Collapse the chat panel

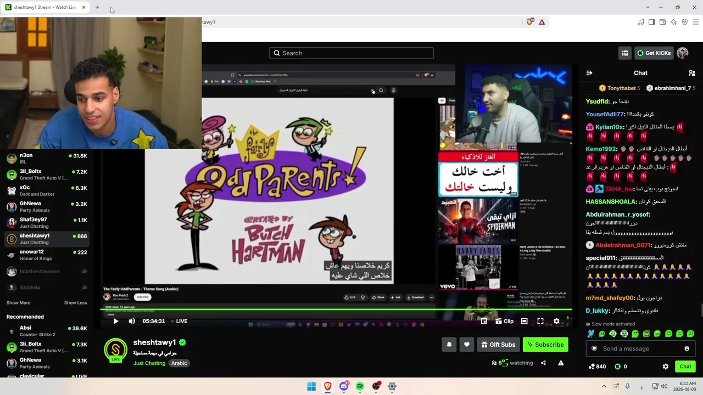tap(589, 73)
